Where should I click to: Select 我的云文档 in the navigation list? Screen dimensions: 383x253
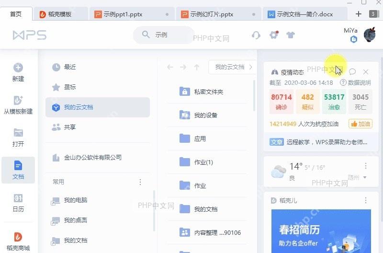[98, 107]
